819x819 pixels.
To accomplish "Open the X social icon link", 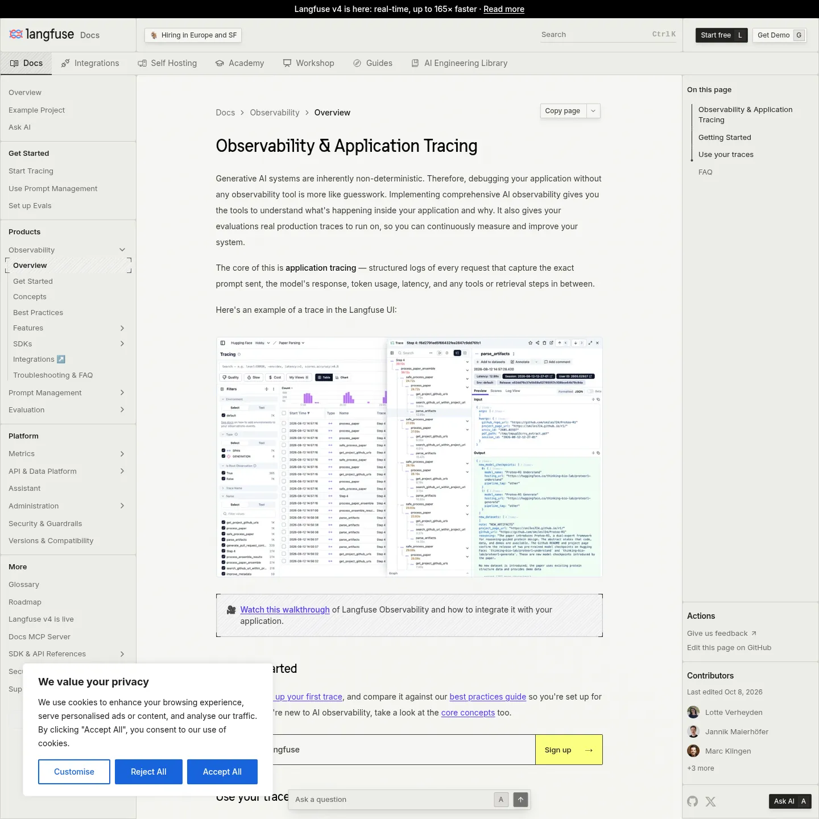I will click(710, 801).
